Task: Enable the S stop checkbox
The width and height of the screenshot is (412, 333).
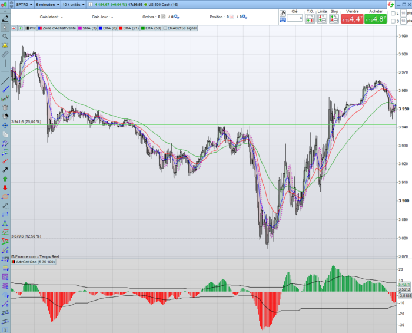Action: pyautogui.click(x=393, y=21)
